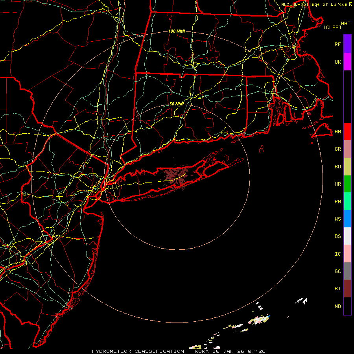Click the HHC product code label
The width and height of the screenshot is (354, 354).
click(x=345, y=24)
